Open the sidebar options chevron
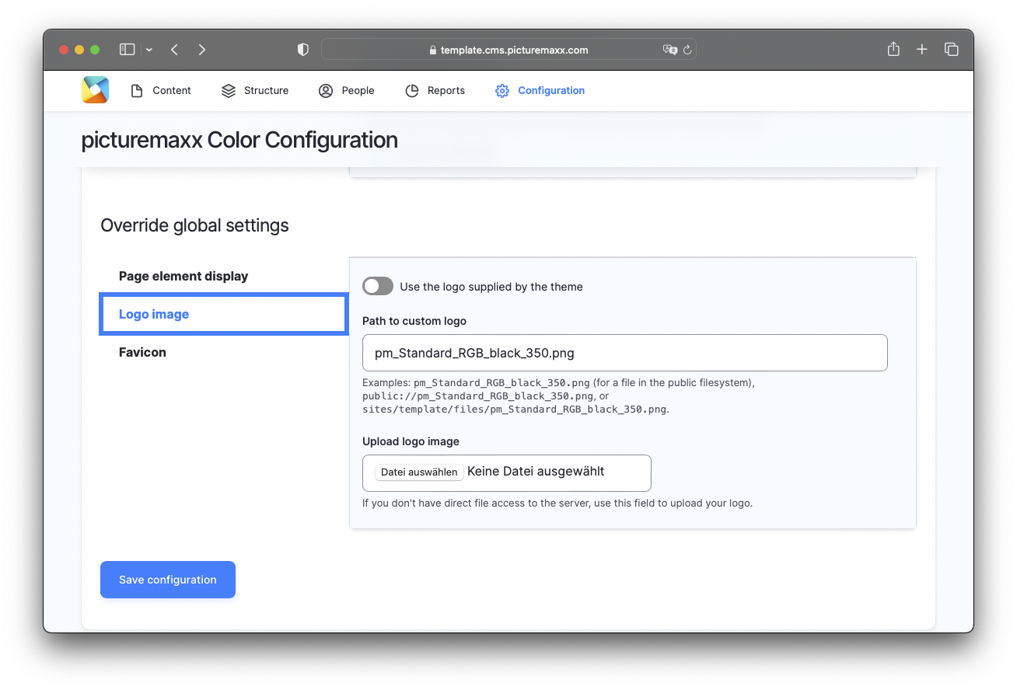 (x=149, y=50)
